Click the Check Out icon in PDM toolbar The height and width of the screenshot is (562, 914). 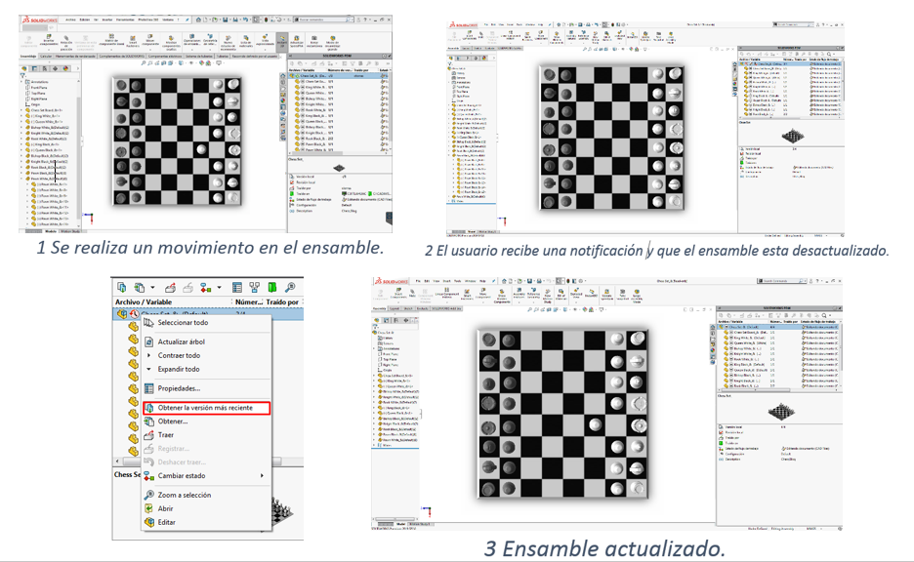pyautogui.click(x=170, y=287)
